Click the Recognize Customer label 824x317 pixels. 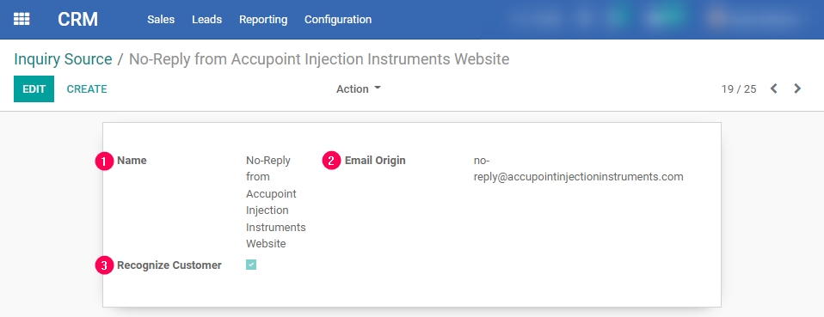point(169,265)
